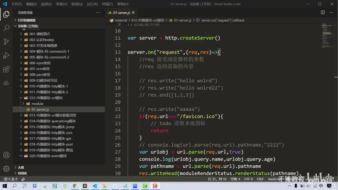Click the Visual Studio Code taskbar icon

pos(95,186)
